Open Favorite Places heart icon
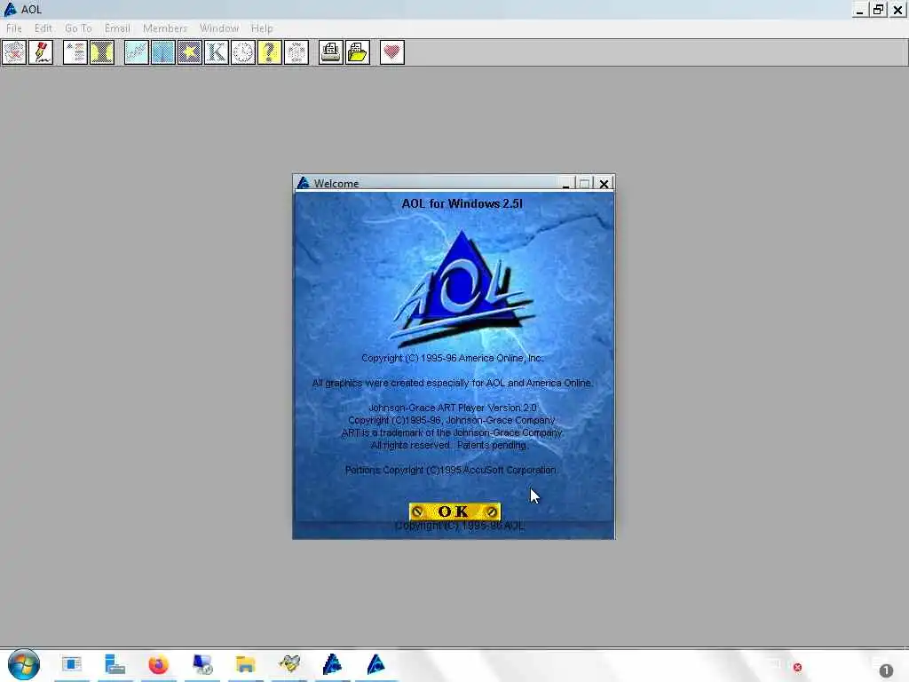The width and height of the screenshot is (909, 682). [x=391, y=52]
